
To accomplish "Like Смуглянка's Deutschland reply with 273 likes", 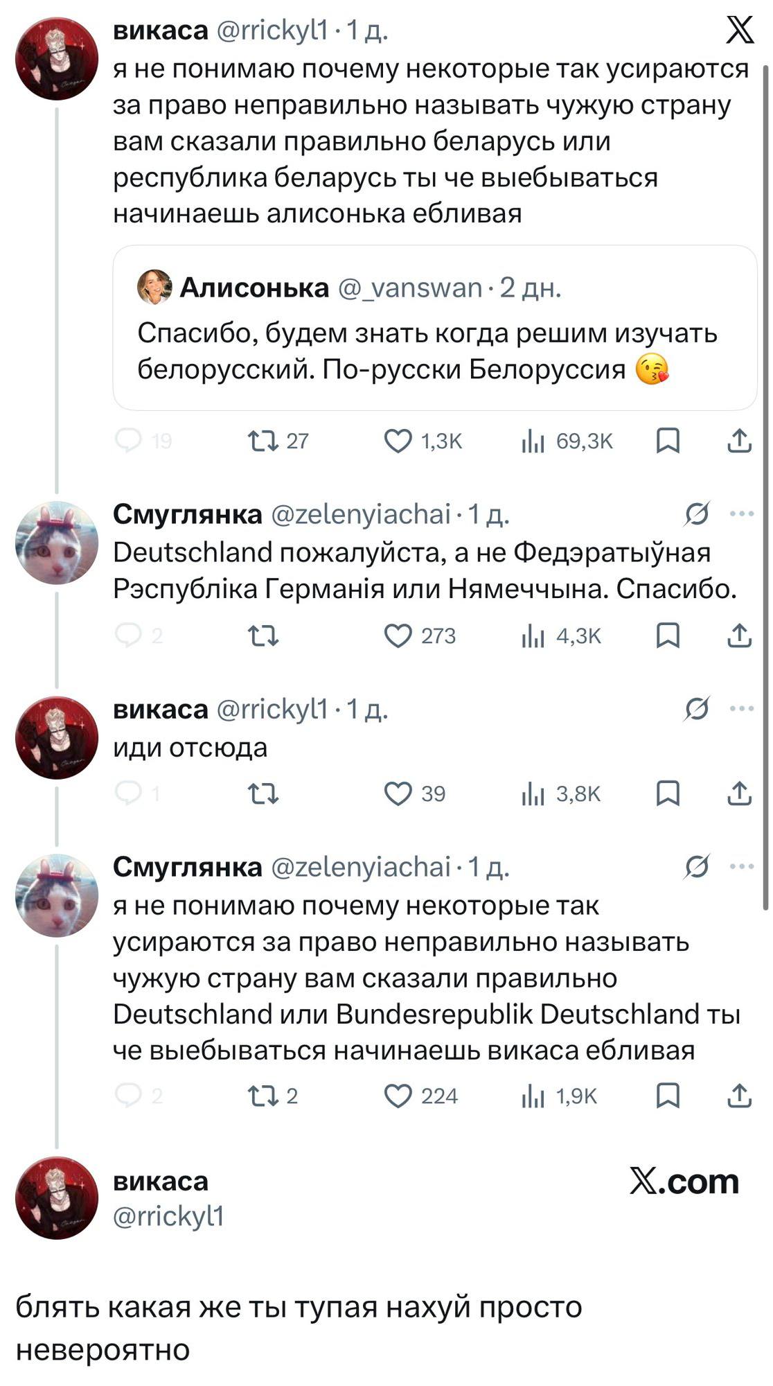I will 398,635.
